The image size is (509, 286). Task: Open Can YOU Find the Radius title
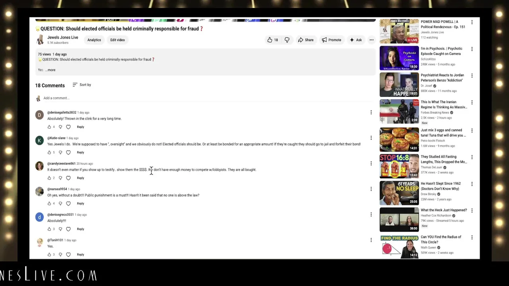point(441,240)
